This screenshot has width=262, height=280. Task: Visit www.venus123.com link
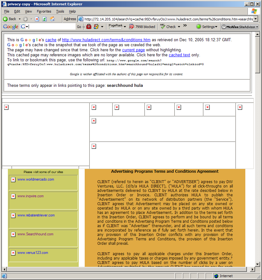(33, 253)
